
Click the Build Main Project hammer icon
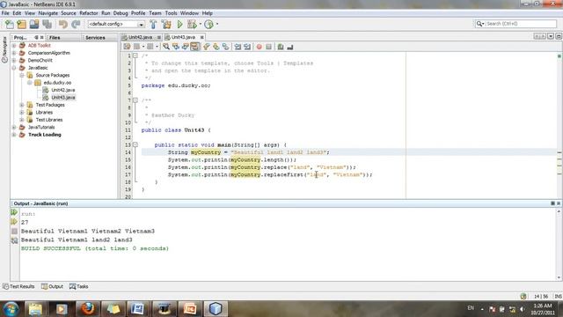click(153, 24)
